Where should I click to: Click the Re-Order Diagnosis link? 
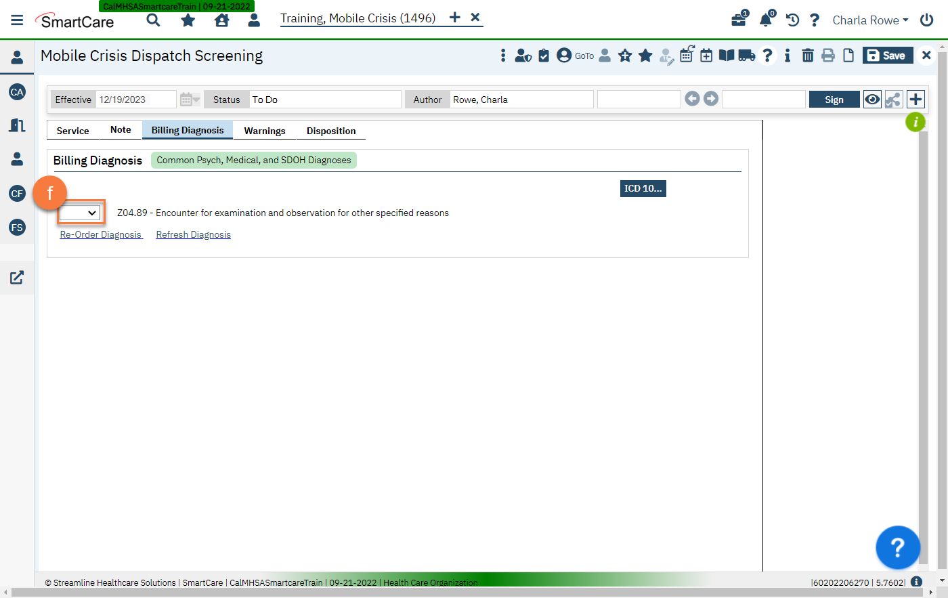point(100,234)
